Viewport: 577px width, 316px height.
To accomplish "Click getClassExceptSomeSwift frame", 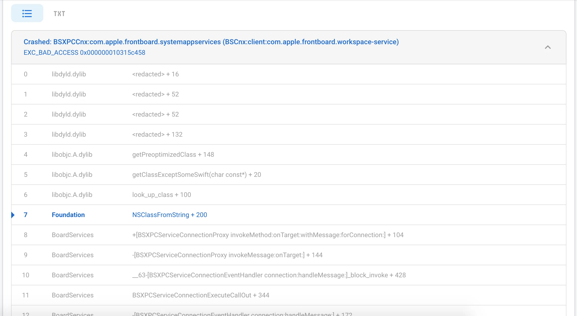I will coord(196,175).
